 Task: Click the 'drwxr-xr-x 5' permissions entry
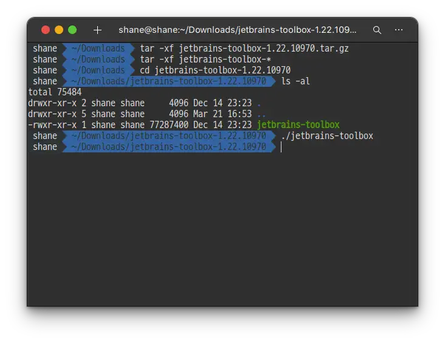[x=57, y=114]
